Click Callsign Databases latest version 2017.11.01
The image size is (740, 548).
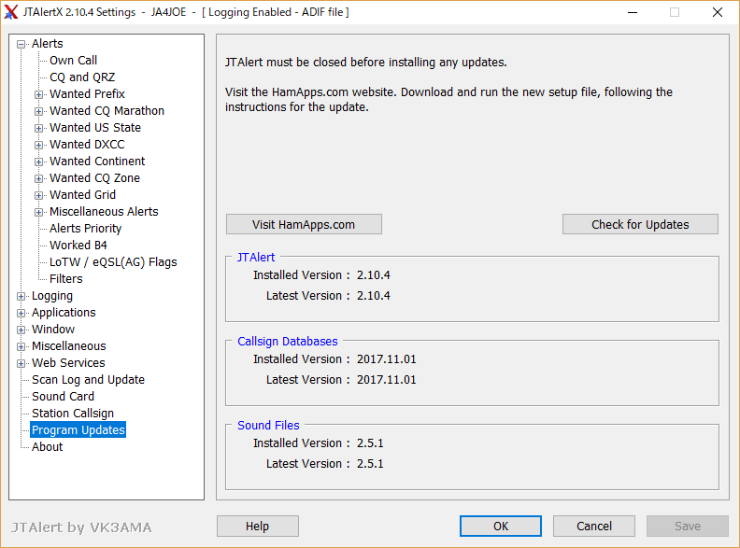(x=387, y=380)
